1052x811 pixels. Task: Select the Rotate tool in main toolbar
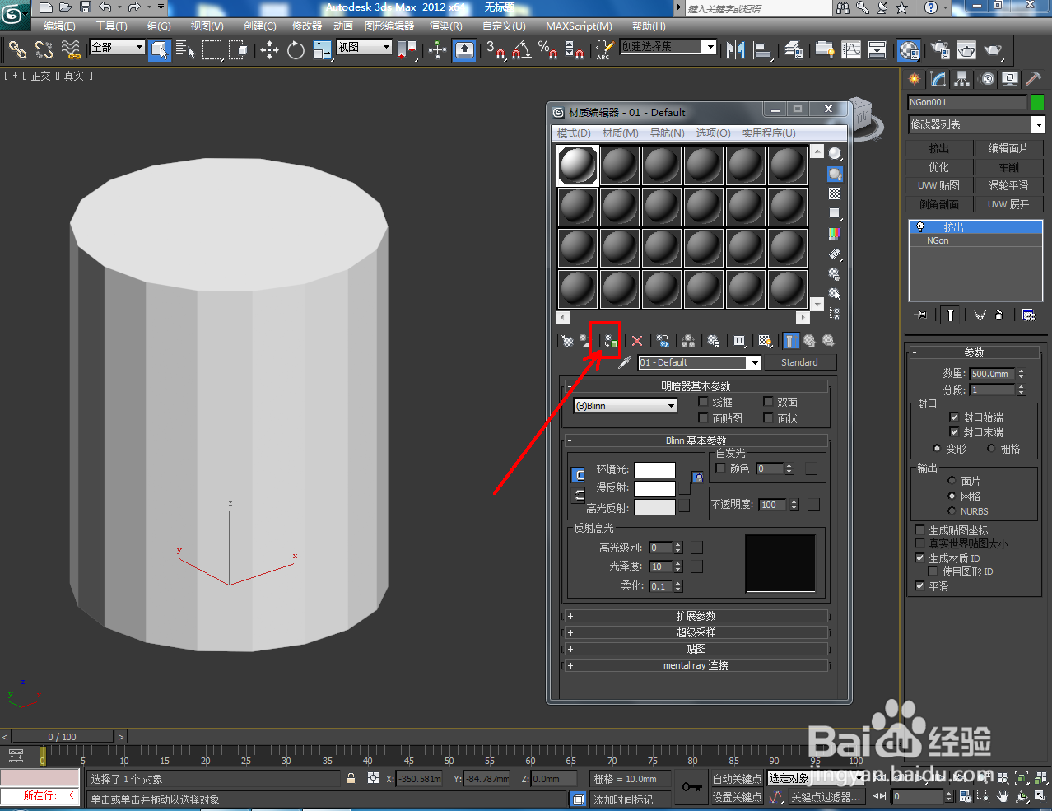(x=296, y=50)
